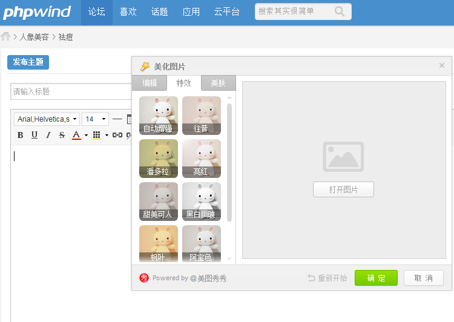This screenshot has width=454, height=322.
Task: Click the background color grid icon
Action: 97,135
